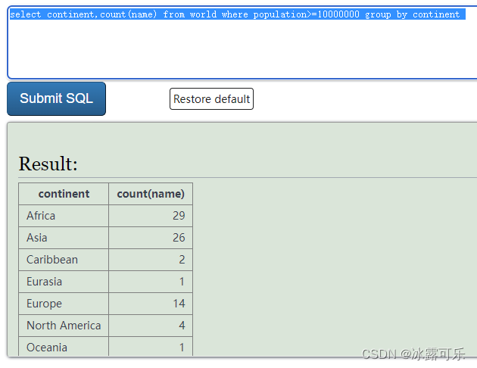Click the count value 2 for Caribbean
The height and width of the screenshot is (368, 477).
[151, 260]
